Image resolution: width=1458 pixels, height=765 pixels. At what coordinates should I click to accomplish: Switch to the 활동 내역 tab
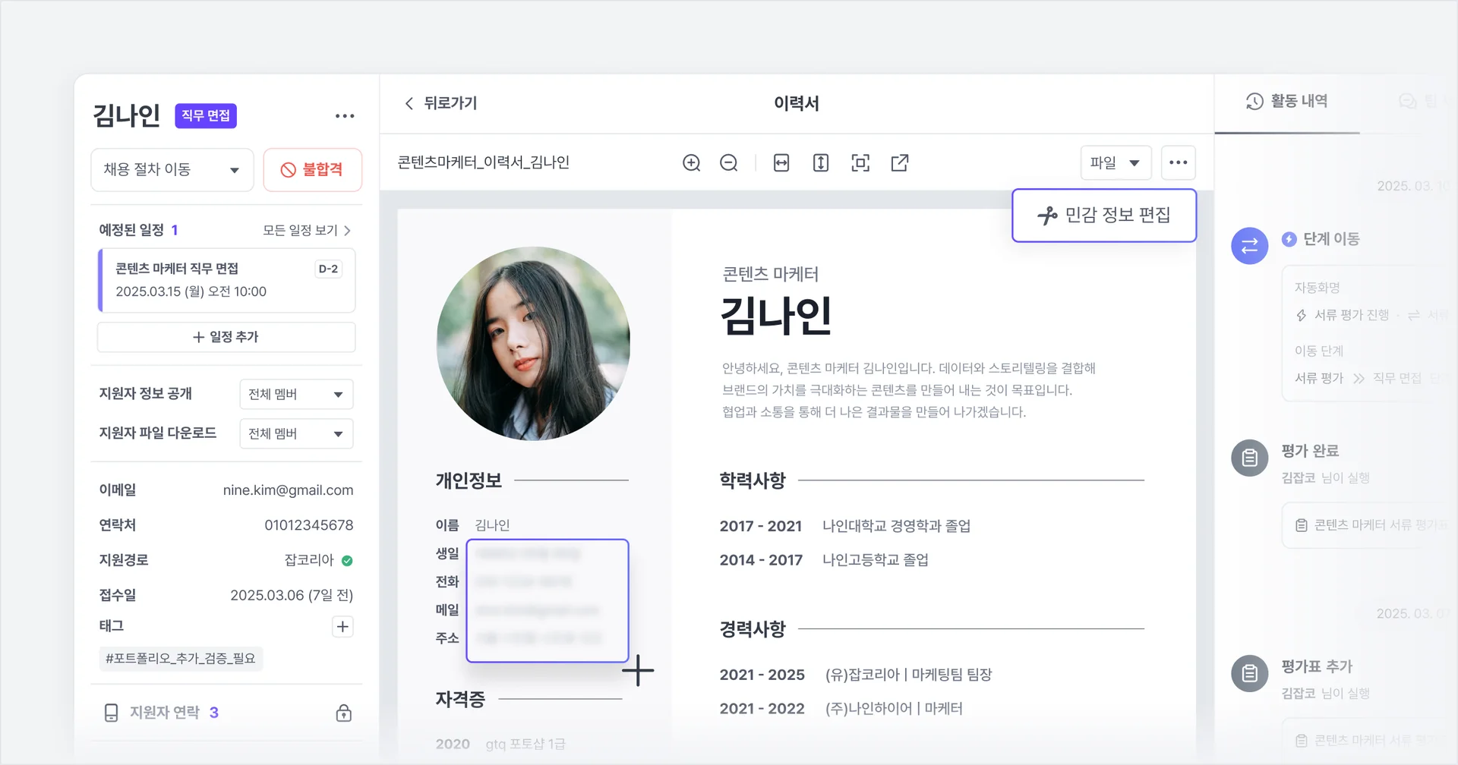coord(1299,101)
